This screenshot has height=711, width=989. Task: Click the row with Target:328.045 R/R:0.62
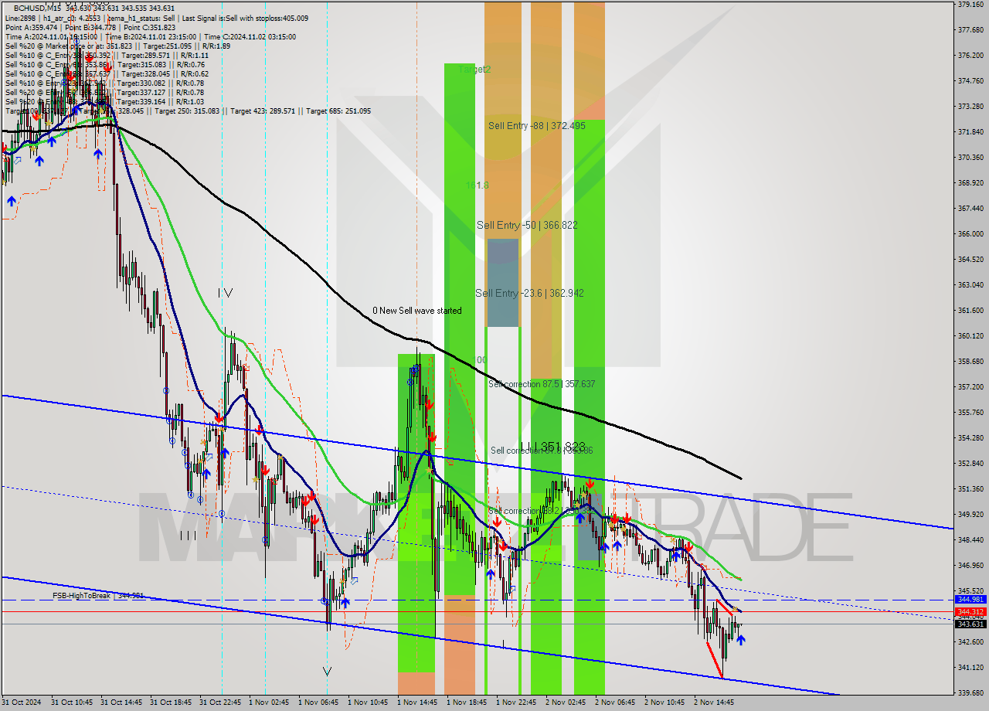click(107, 73)
